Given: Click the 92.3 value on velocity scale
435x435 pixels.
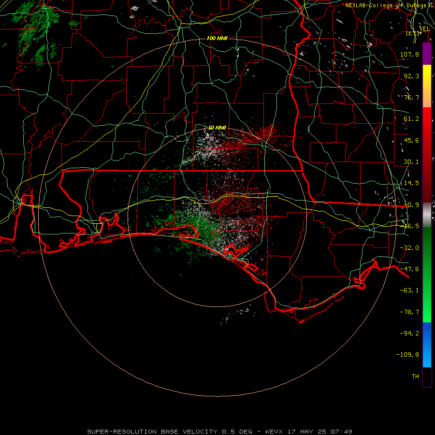Looking at the screenshot, I should pos(411,76).
